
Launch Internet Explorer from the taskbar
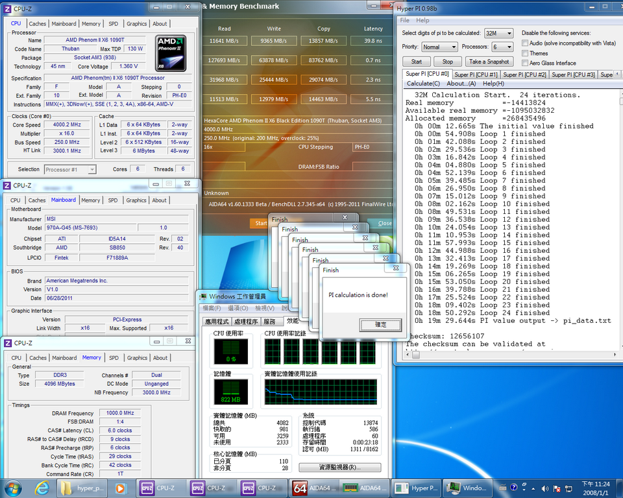tap(42, 488)
